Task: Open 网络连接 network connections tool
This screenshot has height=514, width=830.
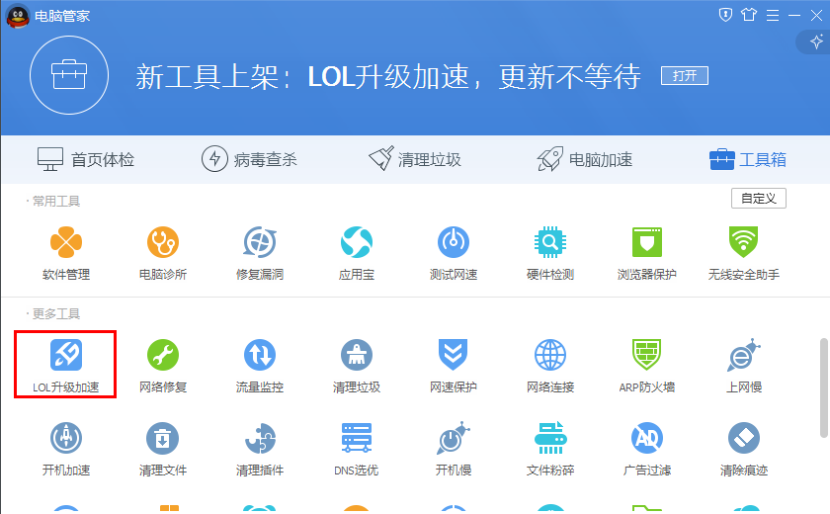Action: tap(550, 366)
